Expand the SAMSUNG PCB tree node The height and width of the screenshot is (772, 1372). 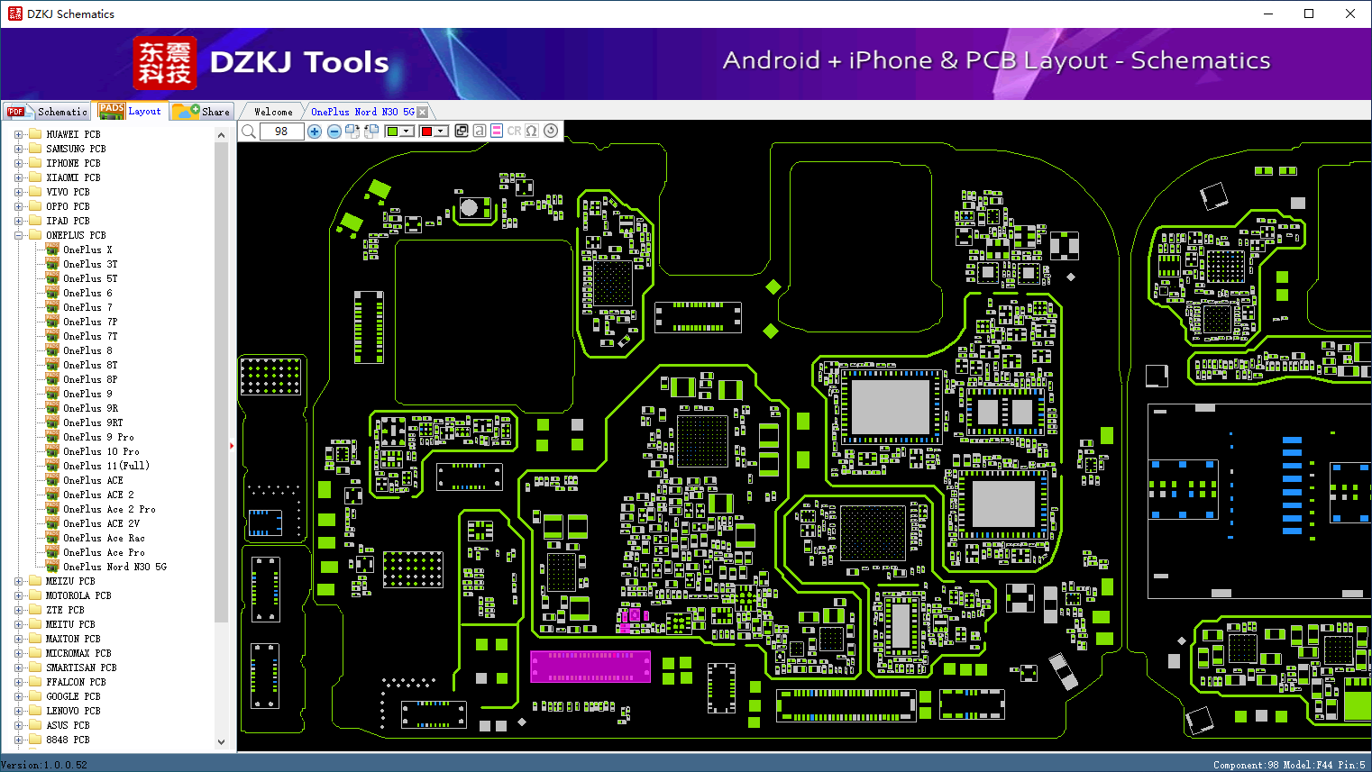(18, 149)
